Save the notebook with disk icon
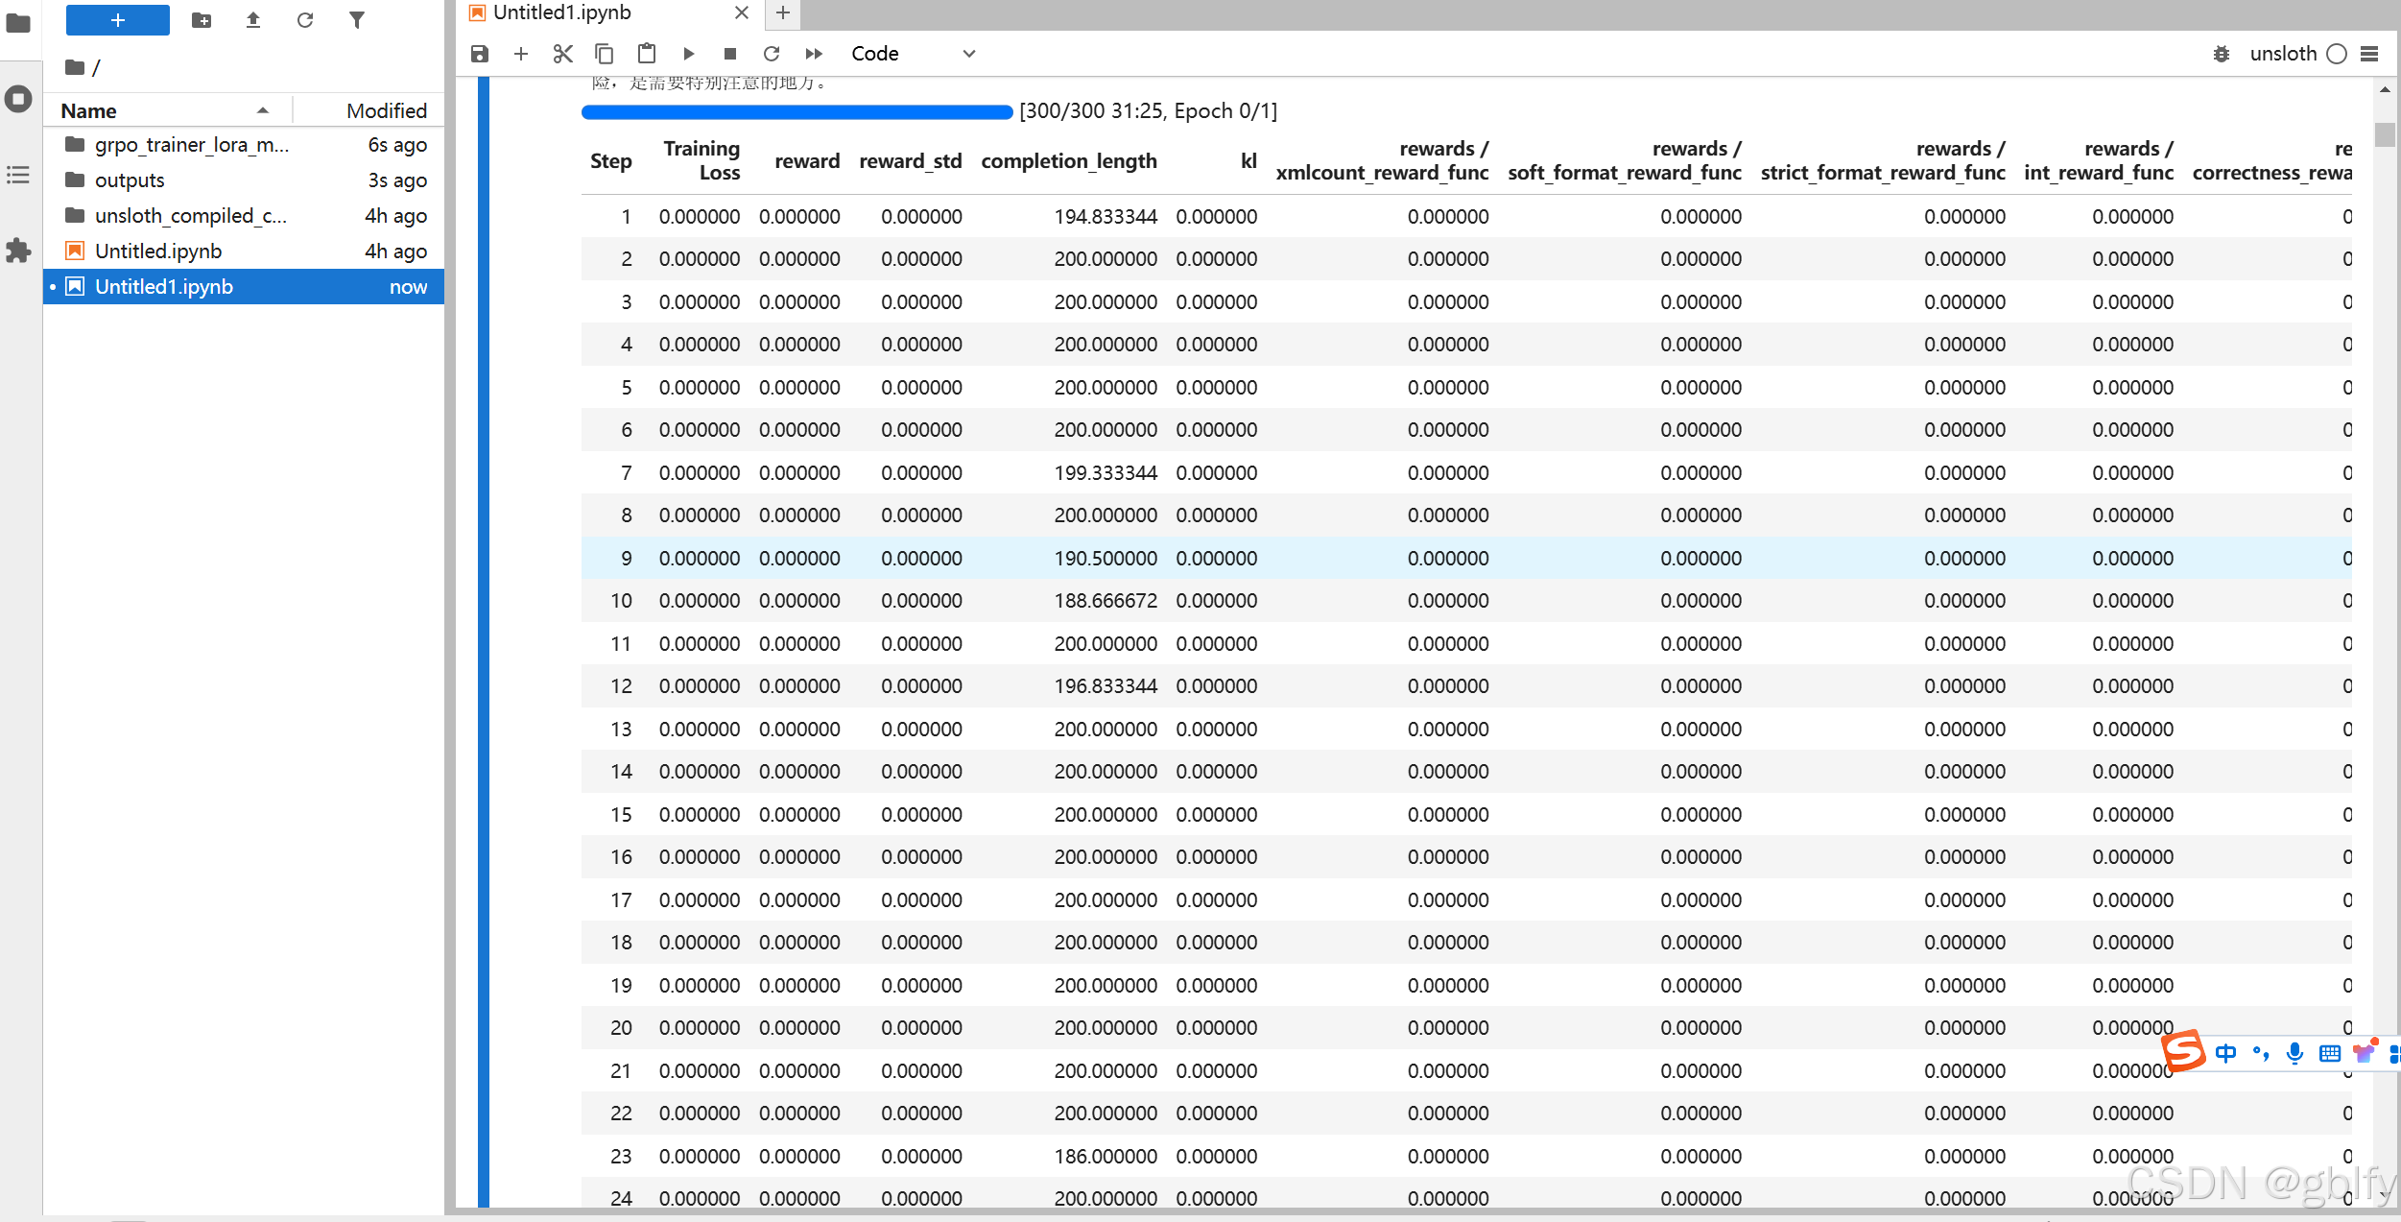 pos(480,54)
